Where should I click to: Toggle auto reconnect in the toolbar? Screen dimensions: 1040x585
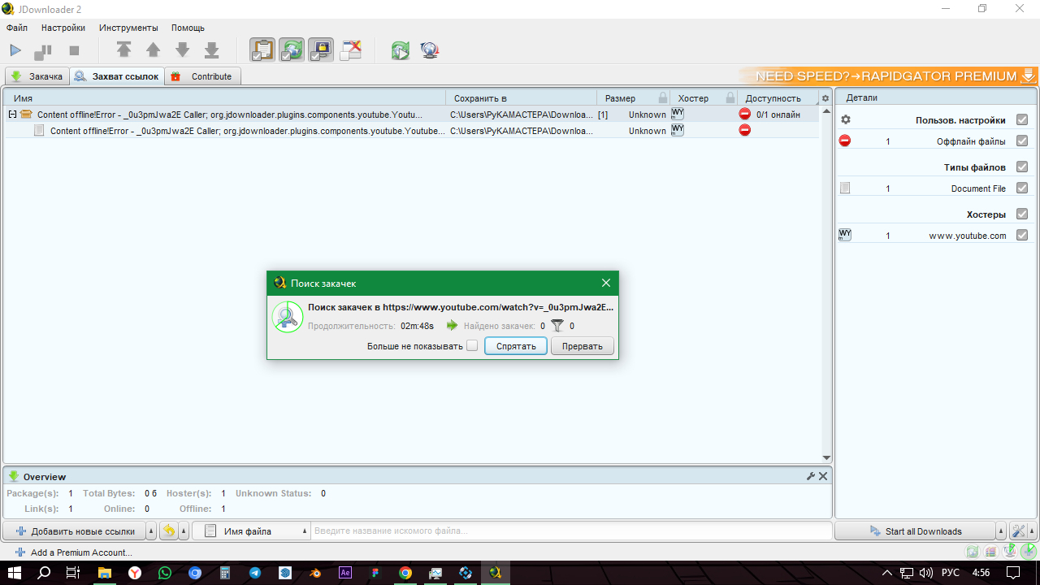(x=292, y=50)
